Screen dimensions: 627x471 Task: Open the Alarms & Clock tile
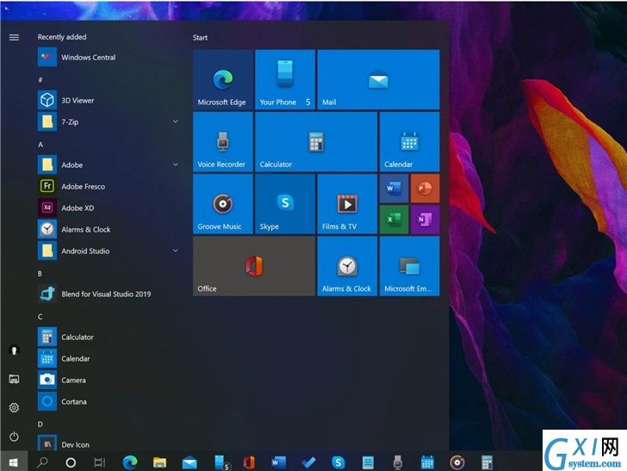click(x=347, y=266)
